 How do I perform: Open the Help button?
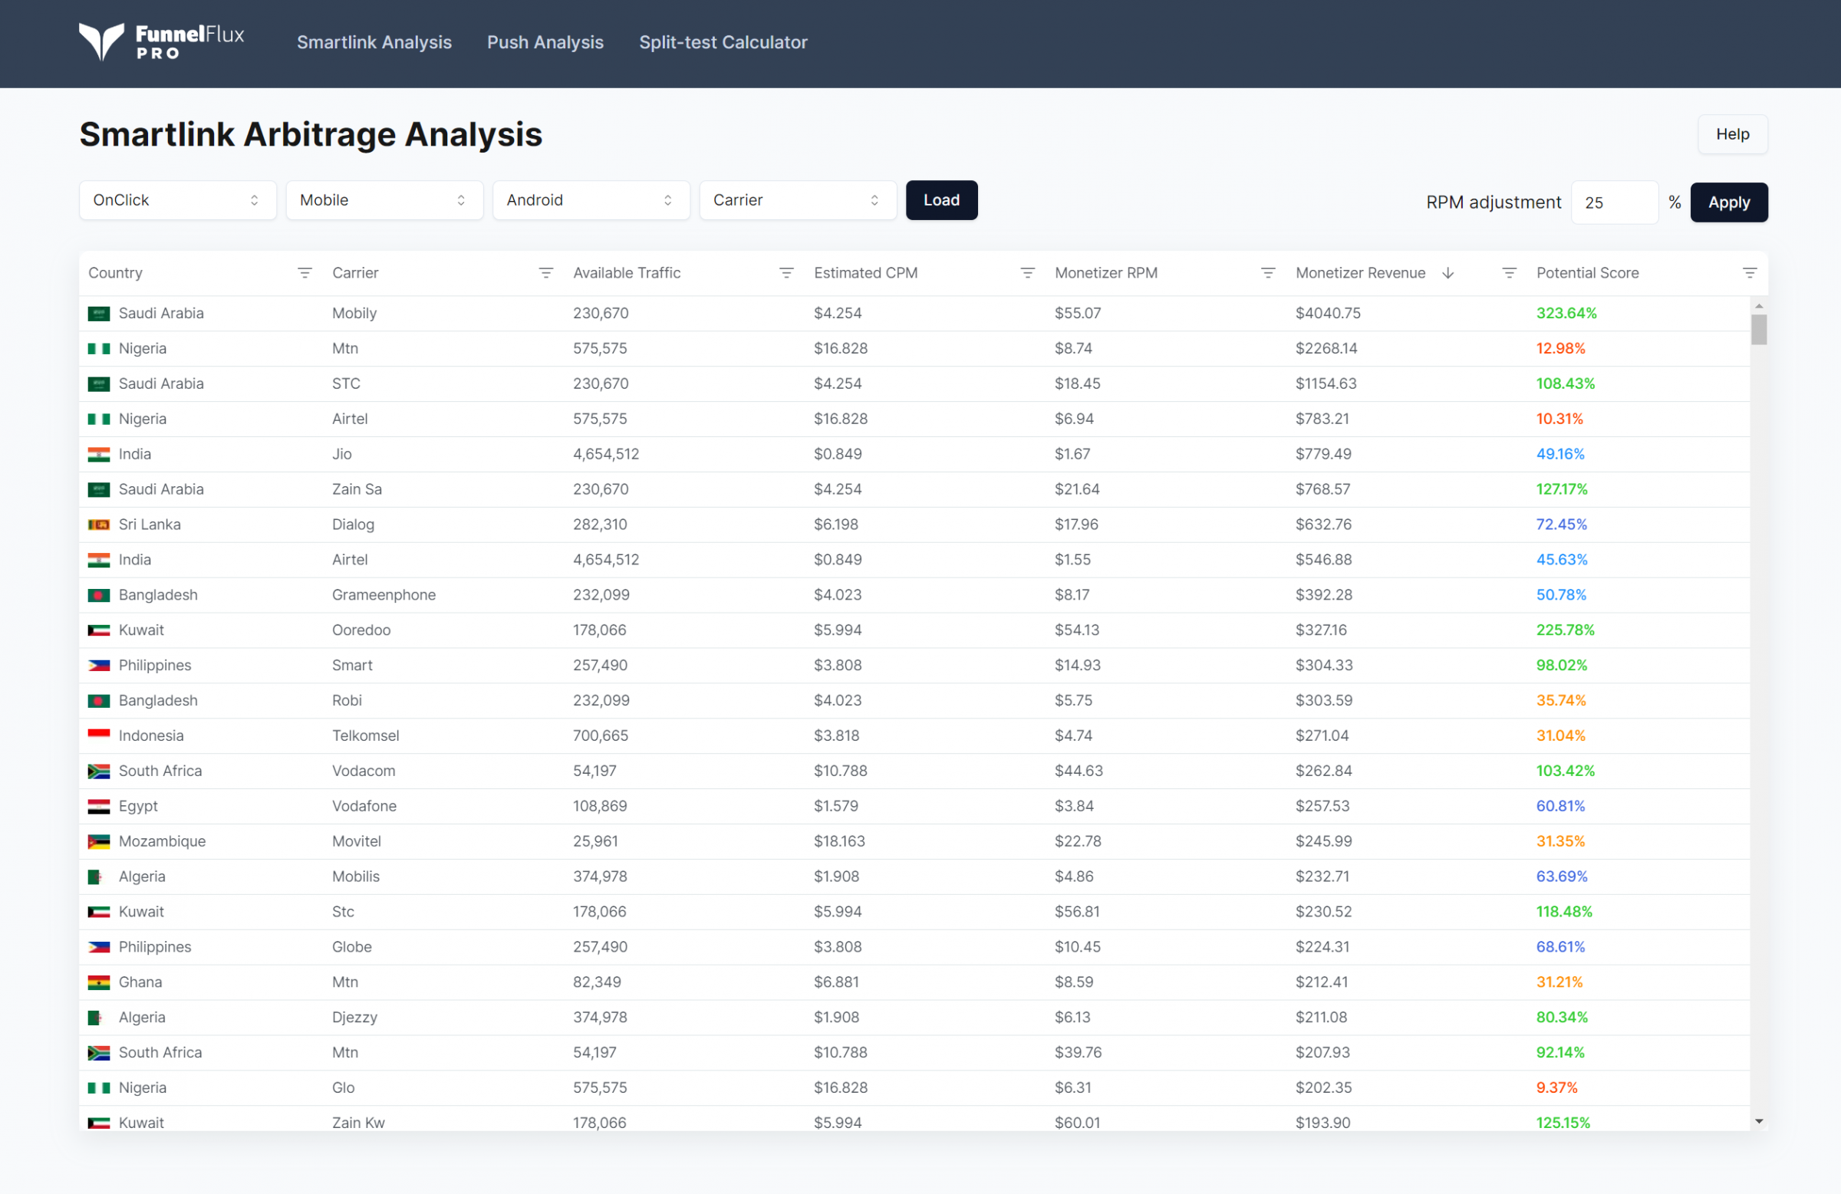[x=1733, y=133]
